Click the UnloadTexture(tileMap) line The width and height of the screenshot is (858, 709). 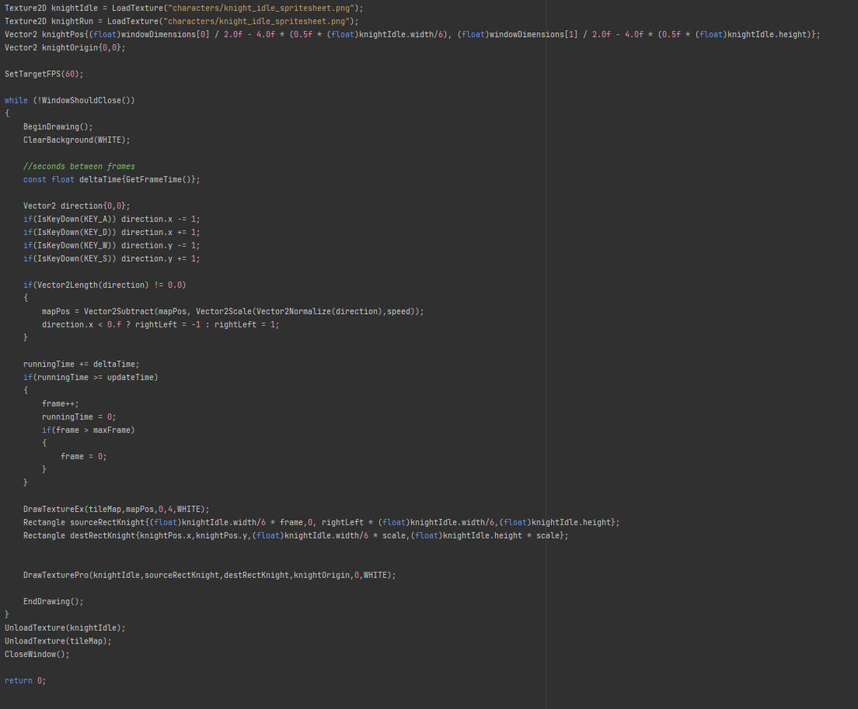[58, 641]
